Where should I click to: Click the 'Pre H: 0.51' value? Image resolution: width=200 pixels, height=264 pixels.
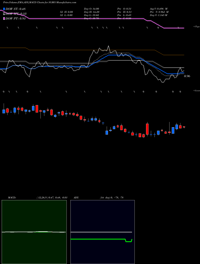click(x=124, y=12)
